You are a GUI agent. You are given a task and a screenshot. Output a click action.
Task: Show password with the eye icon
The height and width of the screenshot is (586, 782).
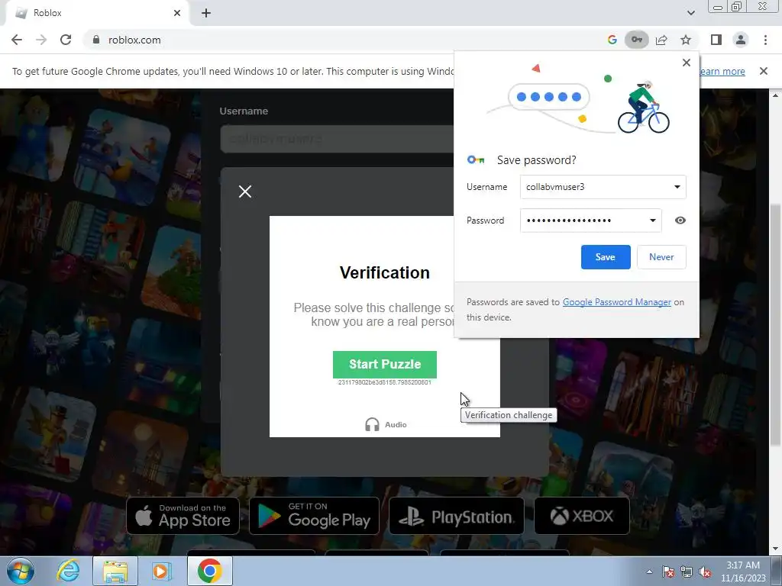(680, 221)
